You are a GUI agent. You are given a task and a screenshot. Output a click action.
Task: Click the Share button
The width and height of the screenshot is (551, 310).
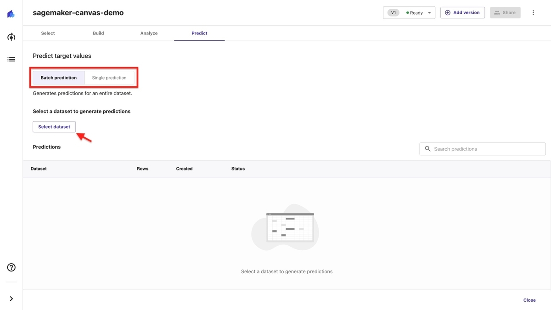505,13
